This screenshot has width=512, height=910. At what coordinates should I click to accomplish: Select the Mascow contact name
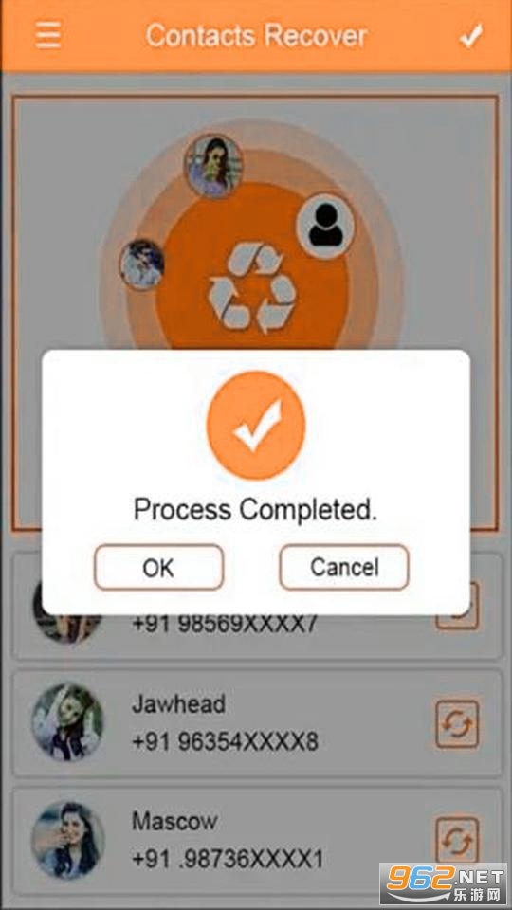(x=174, y=821)
